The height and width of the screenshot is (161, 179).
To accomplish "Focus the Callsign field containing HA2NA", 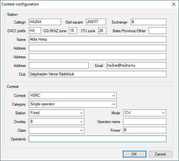I will tap(45, 22).
